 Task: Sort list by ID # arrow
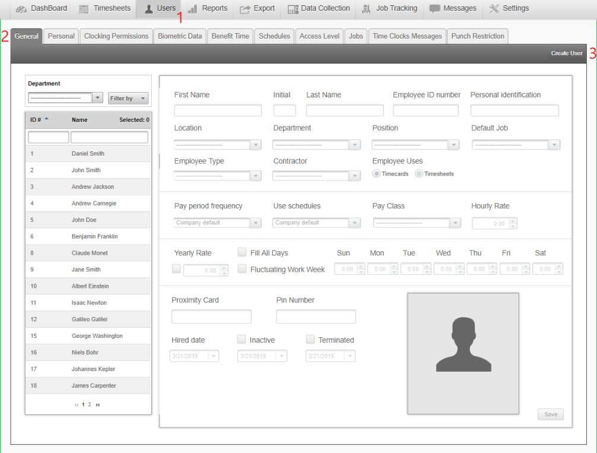click(46, 119)
